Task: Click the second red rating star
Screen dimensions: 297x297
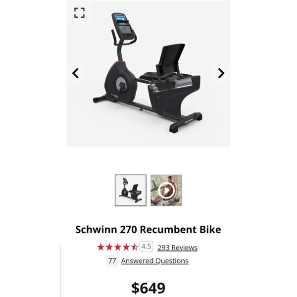Action: coord(109,247)
